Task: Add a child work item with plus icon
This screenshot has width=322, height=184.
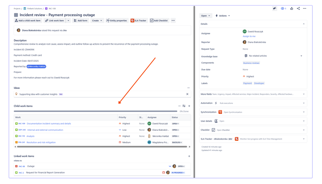Action: 189,106
